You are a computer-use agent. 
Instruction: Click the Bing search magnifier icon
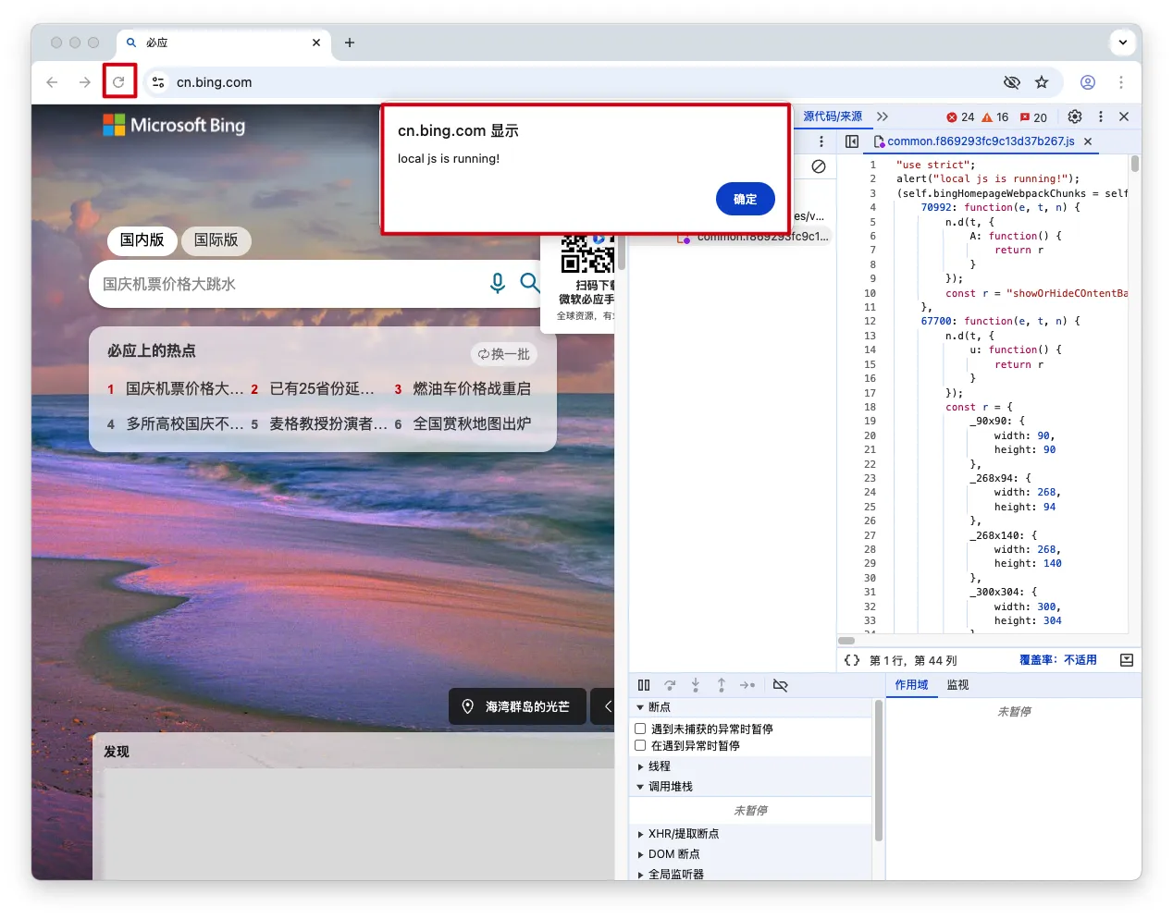click(x=529, y=283)
